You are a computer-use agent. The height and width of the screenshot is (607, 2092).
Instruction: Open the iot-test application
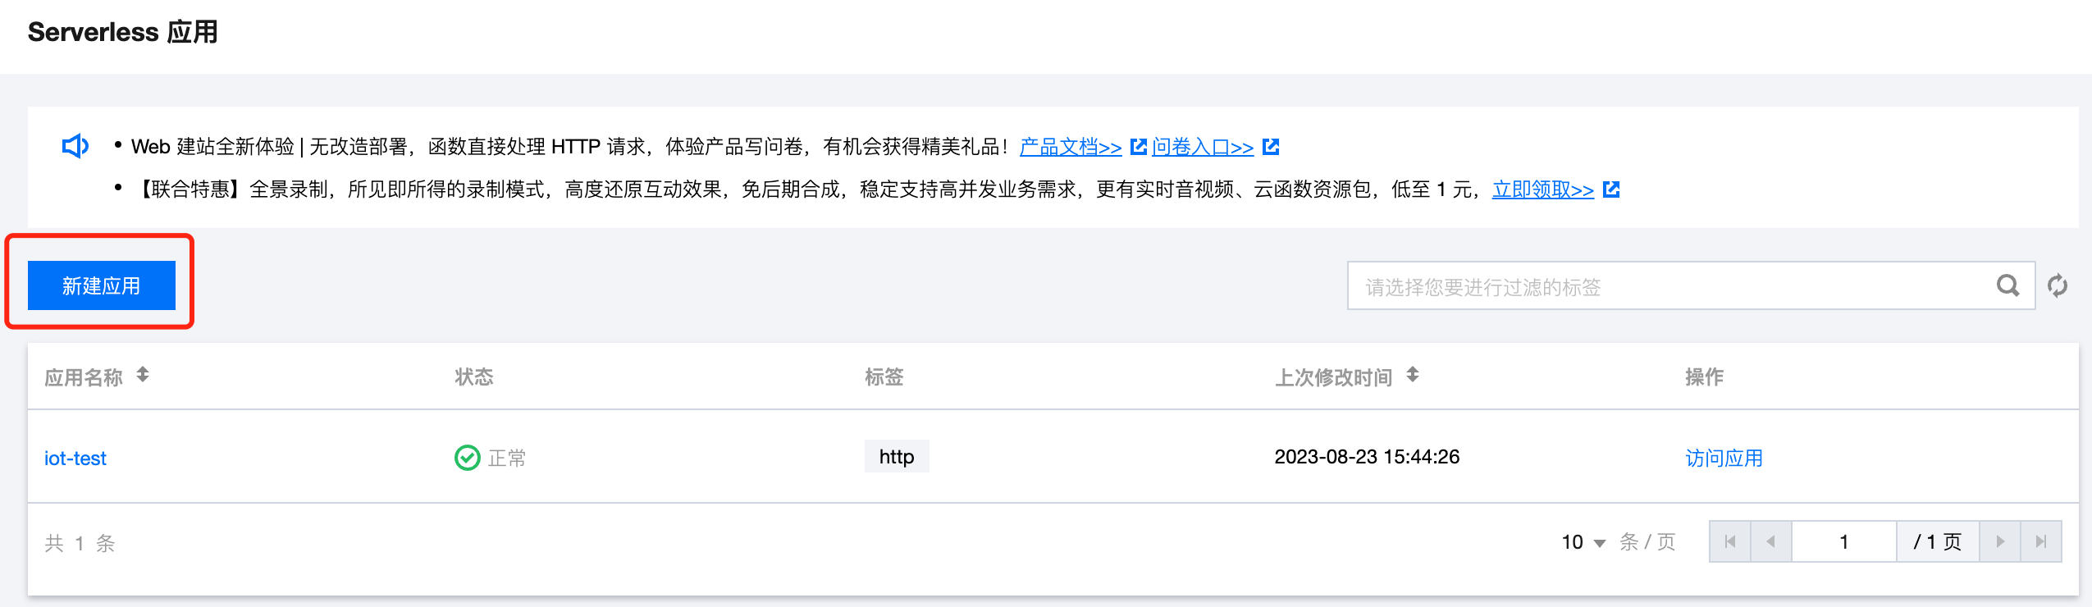pos(75,459)
